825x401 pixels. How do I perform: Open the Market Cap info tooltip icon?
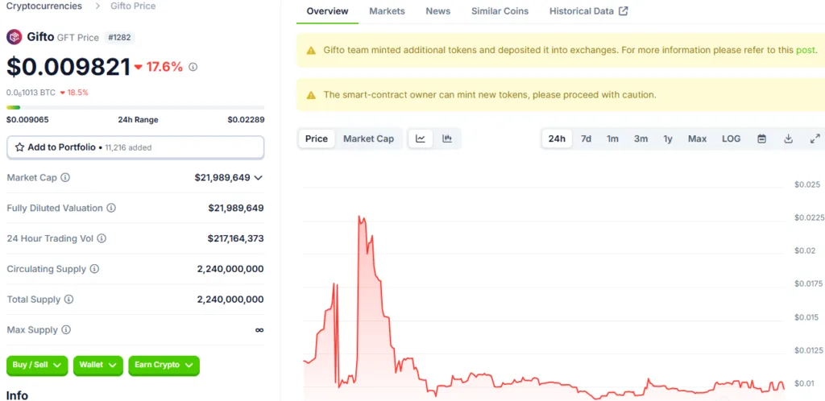point(65,178)
